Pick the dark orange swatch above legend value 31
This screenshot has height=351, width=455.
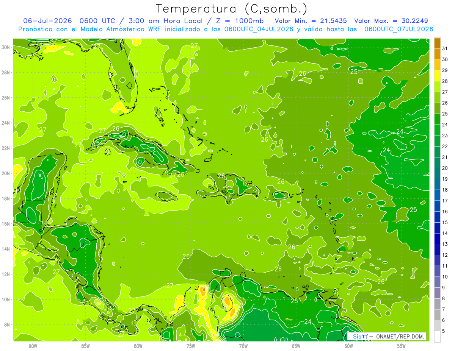click(x=437, y=43)
